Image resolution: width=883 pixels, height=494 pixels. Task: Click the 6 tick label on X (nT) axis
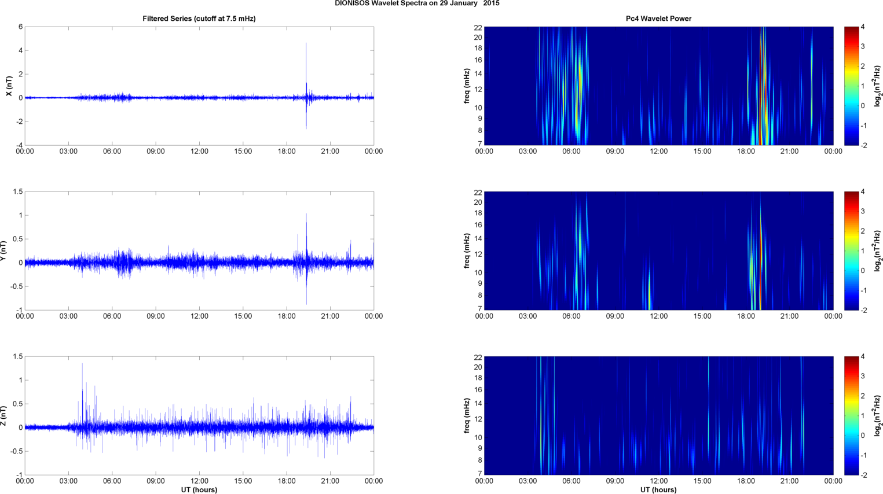[x=20, y=27]
